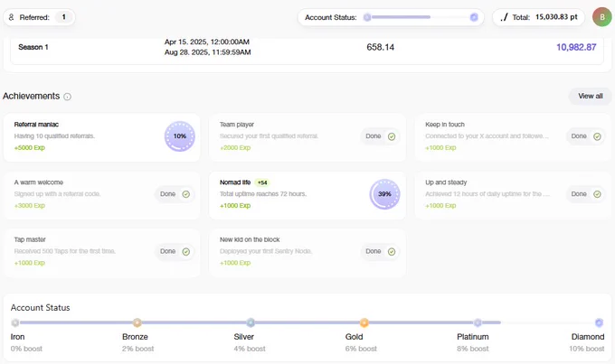Viewport: 615px width, 364px height.
Task: Select the Silver status marker
Action: [x=251, y=322]
